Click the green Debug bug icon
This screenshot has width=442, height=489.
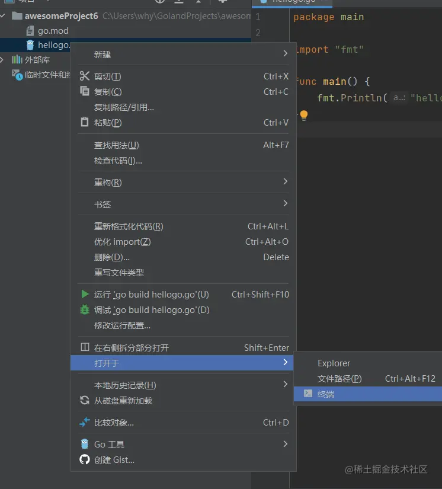pyautogui.click(x=85, y=309)
